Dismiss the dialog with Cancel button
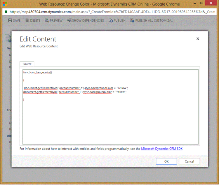The width and height of the screenshot is (219, 185). pyautogui.click(x=190, y=161)
